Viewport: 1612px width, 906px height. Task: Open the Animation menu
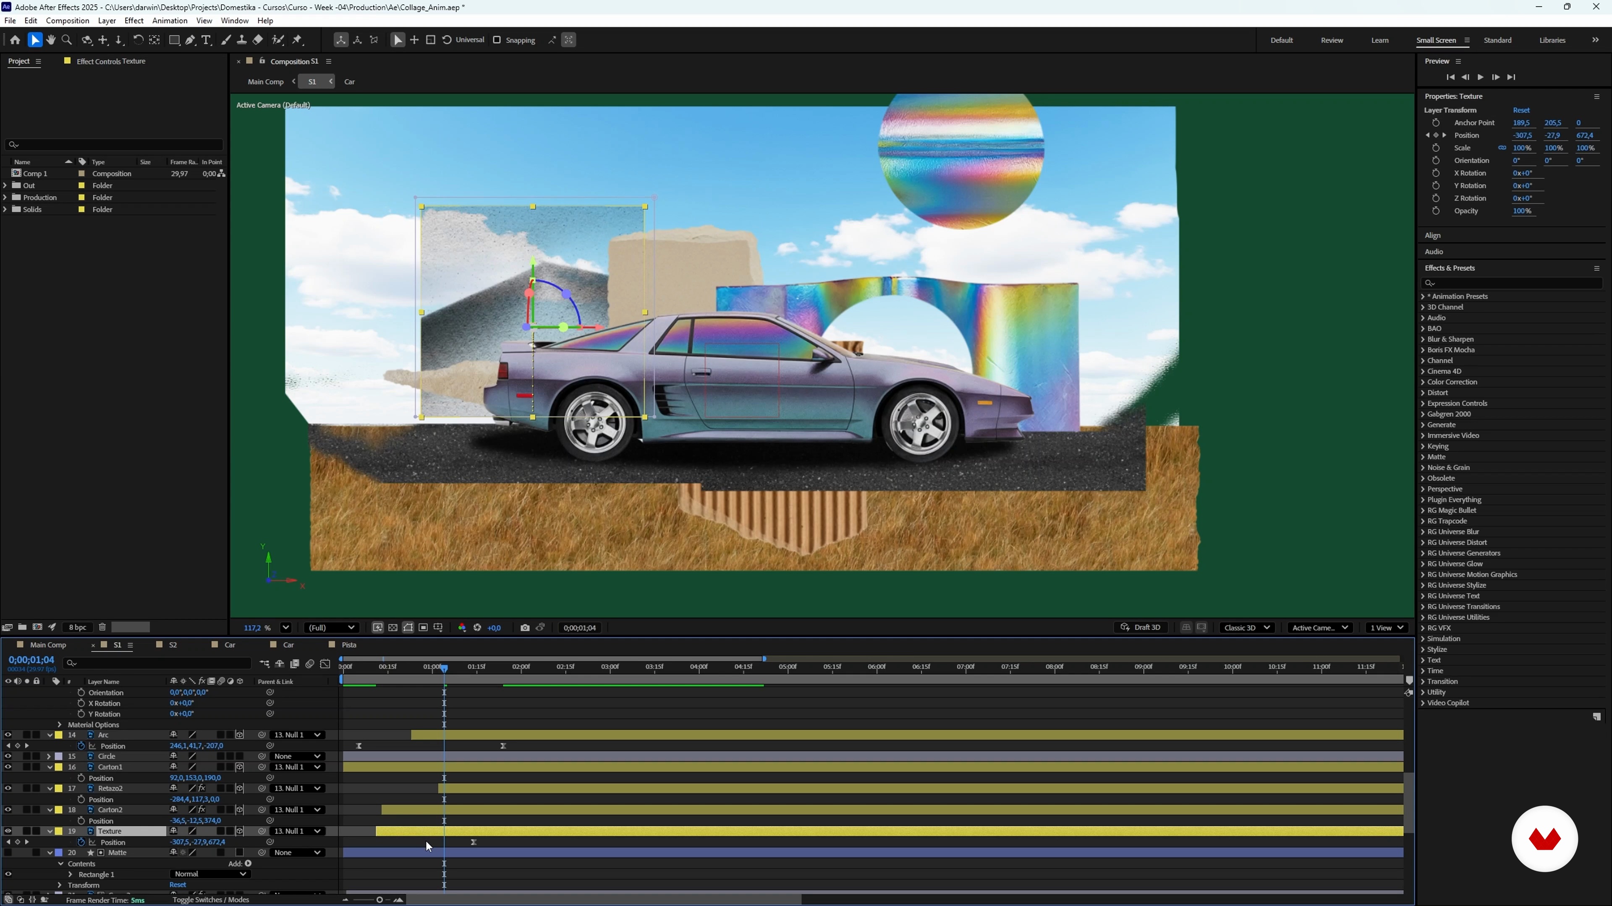[x=170, y=21]
